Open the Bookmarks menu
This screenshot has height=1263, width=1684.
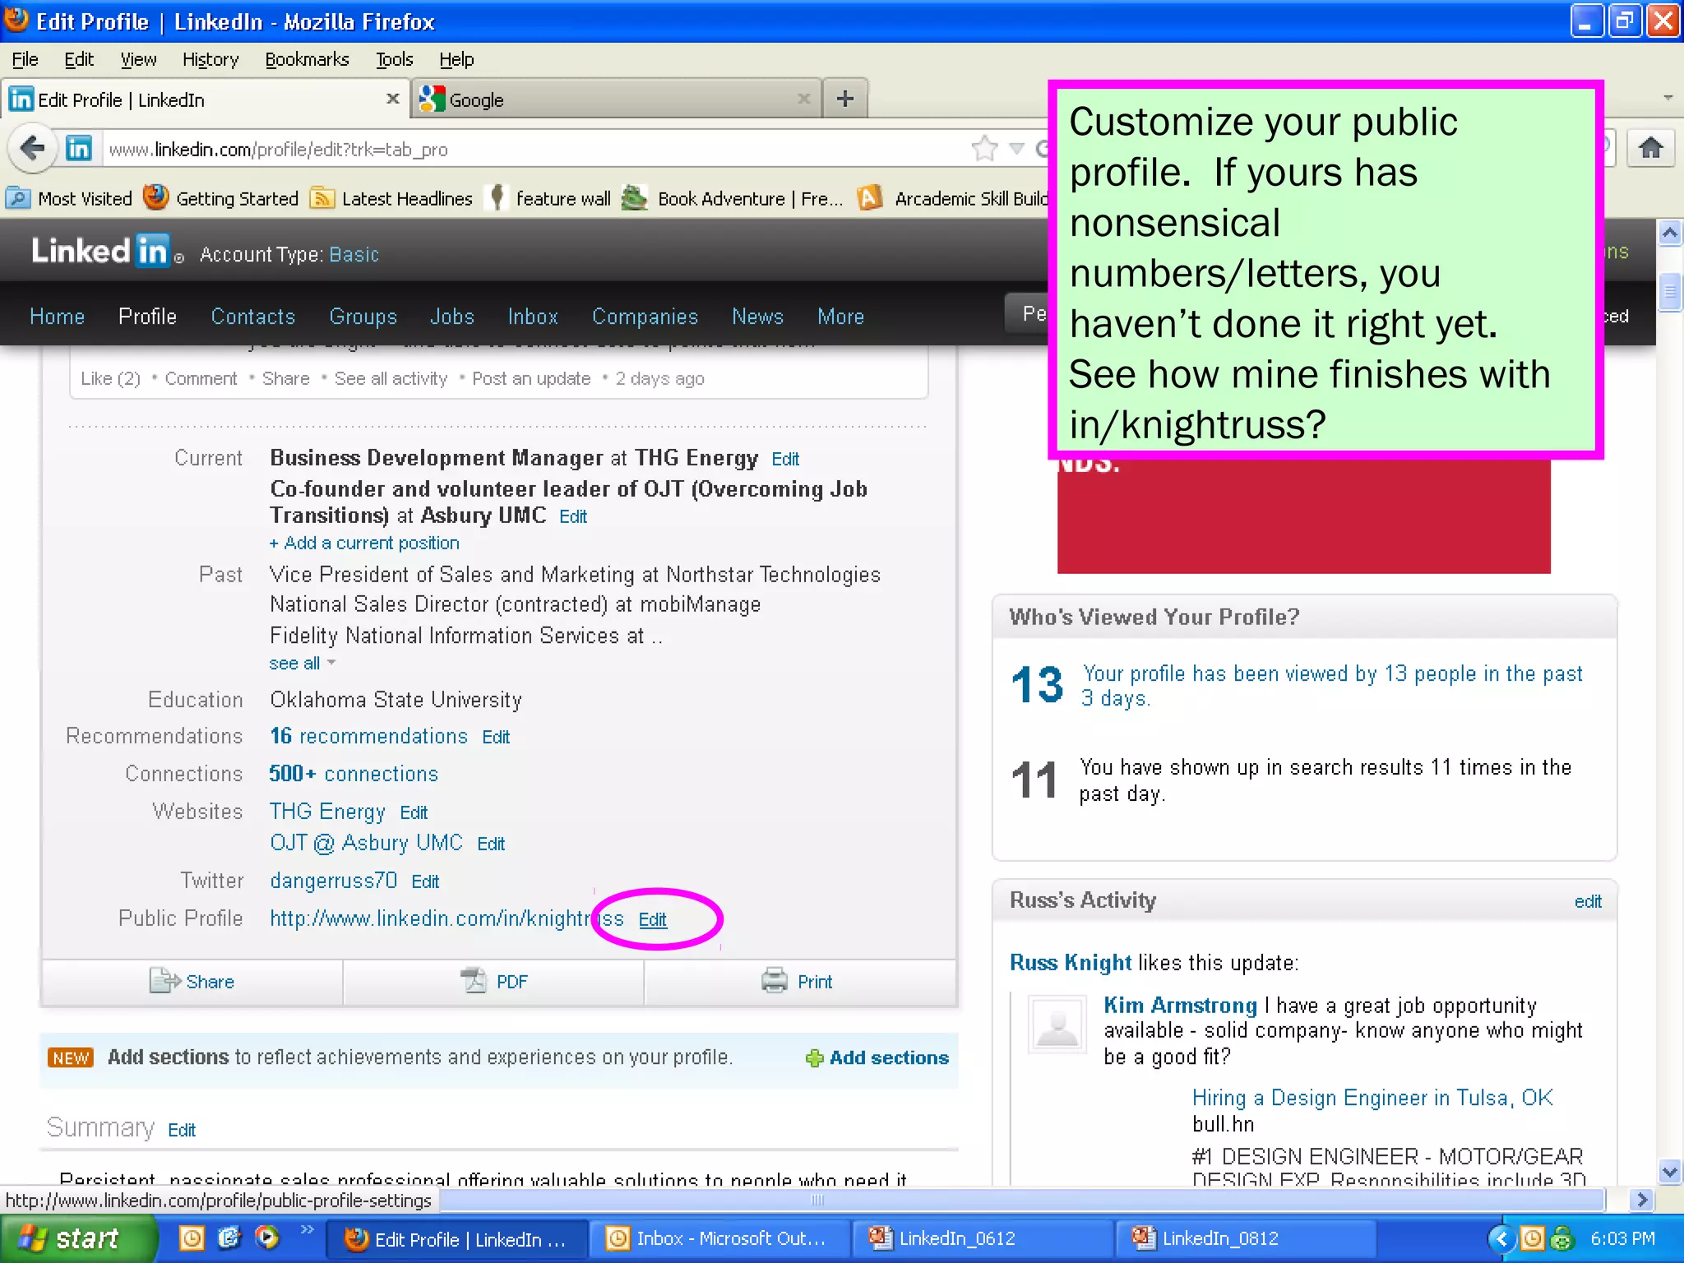(x=307, y=59)
